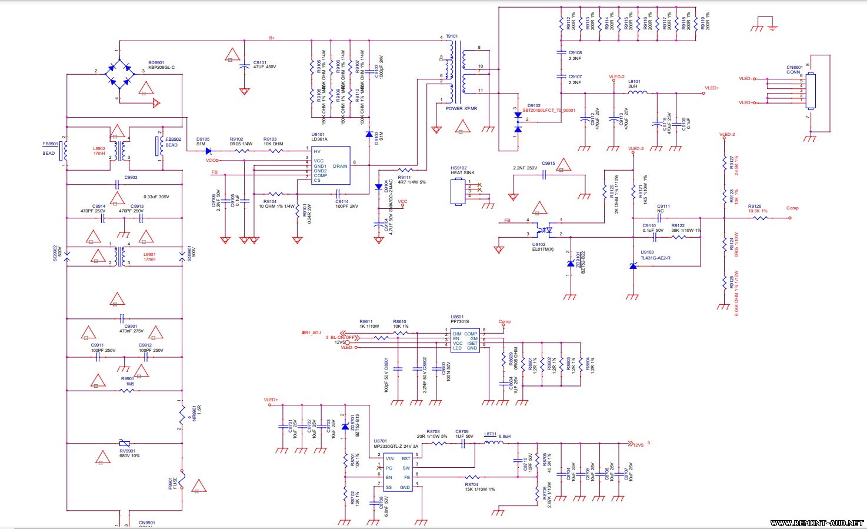867x529 pixels.
Task: Click the R9901 1M5 resistor symbol
Action: [x=127, y=390]
